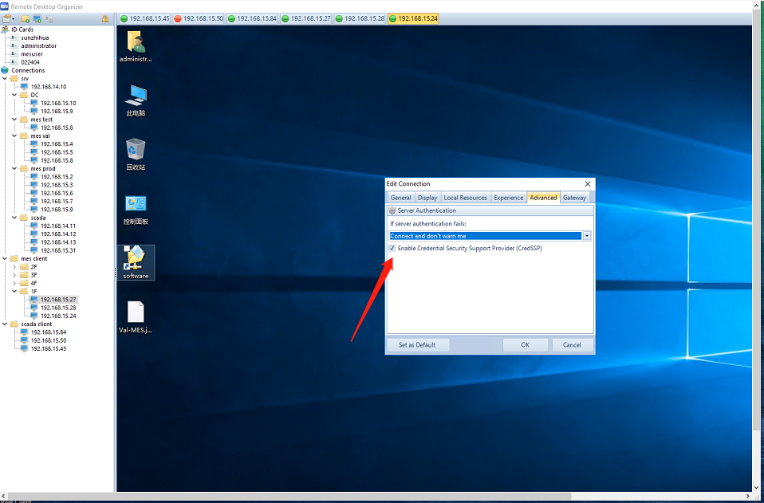Image resolution: width=764 pixels, height=503 pixels.
Task: Select 192.168.15.10 under DC in the tree
Action: point(58,103)
